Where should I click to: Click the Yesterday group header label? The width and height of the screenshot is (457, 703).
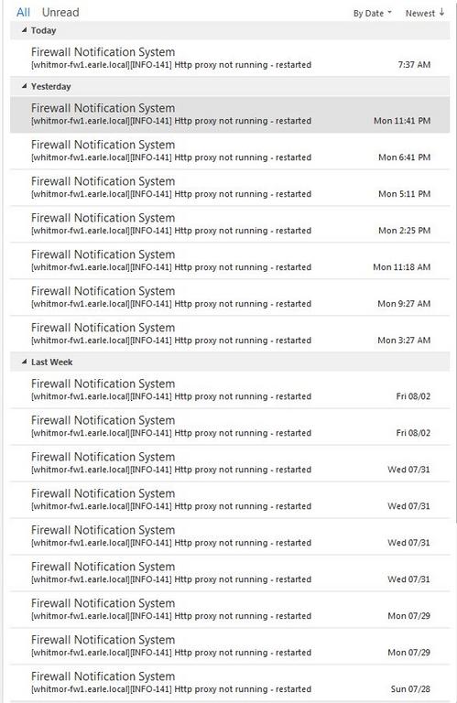coord(50,87)
